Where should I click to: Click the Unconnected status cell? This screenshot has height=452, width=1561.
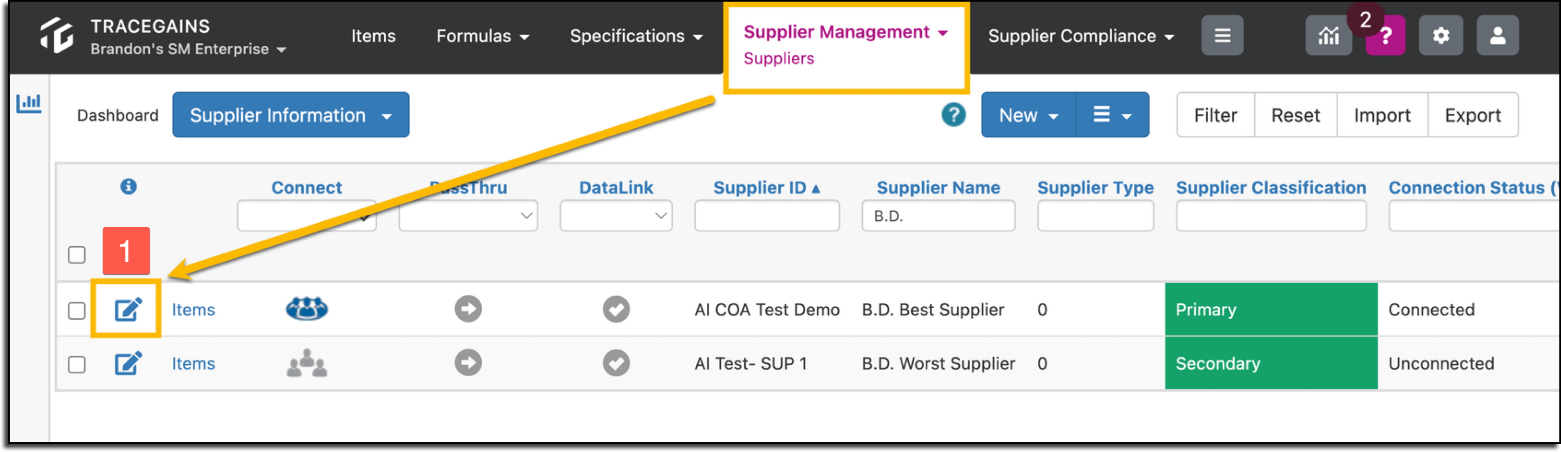(x=1441, y=364)
